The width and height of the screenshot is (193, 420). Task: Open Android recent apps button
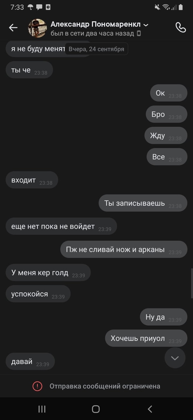(x=42, y=409)
